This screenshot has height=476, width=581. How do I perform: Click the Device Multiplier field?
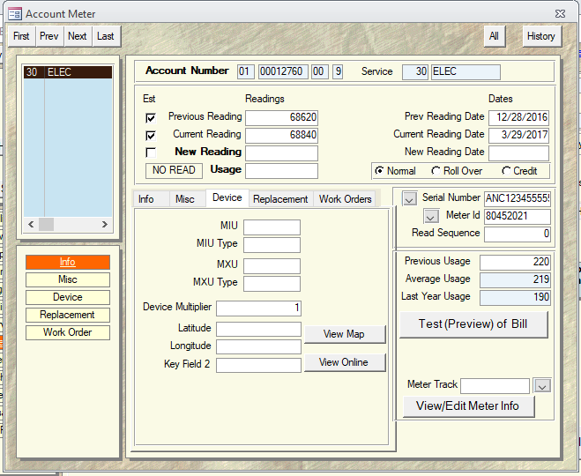point(258,309)
